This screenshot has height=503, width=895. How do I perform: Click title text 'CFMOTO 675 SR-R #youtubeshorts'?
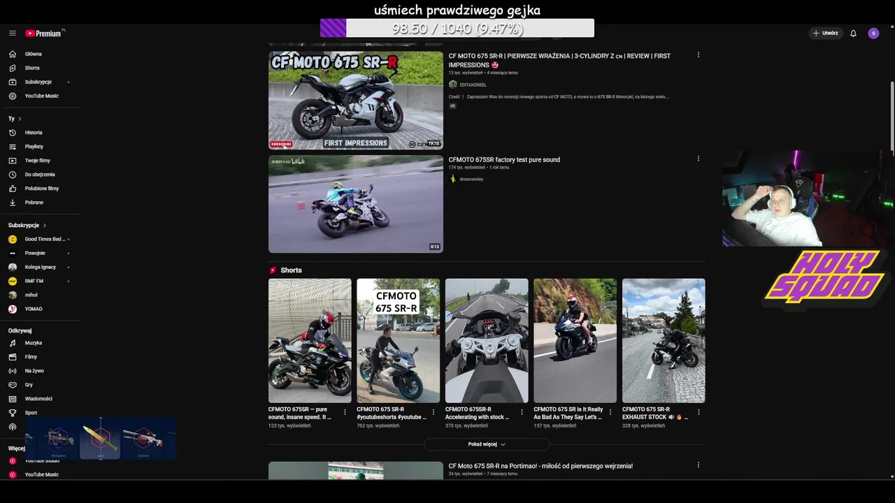click(392, 413)
